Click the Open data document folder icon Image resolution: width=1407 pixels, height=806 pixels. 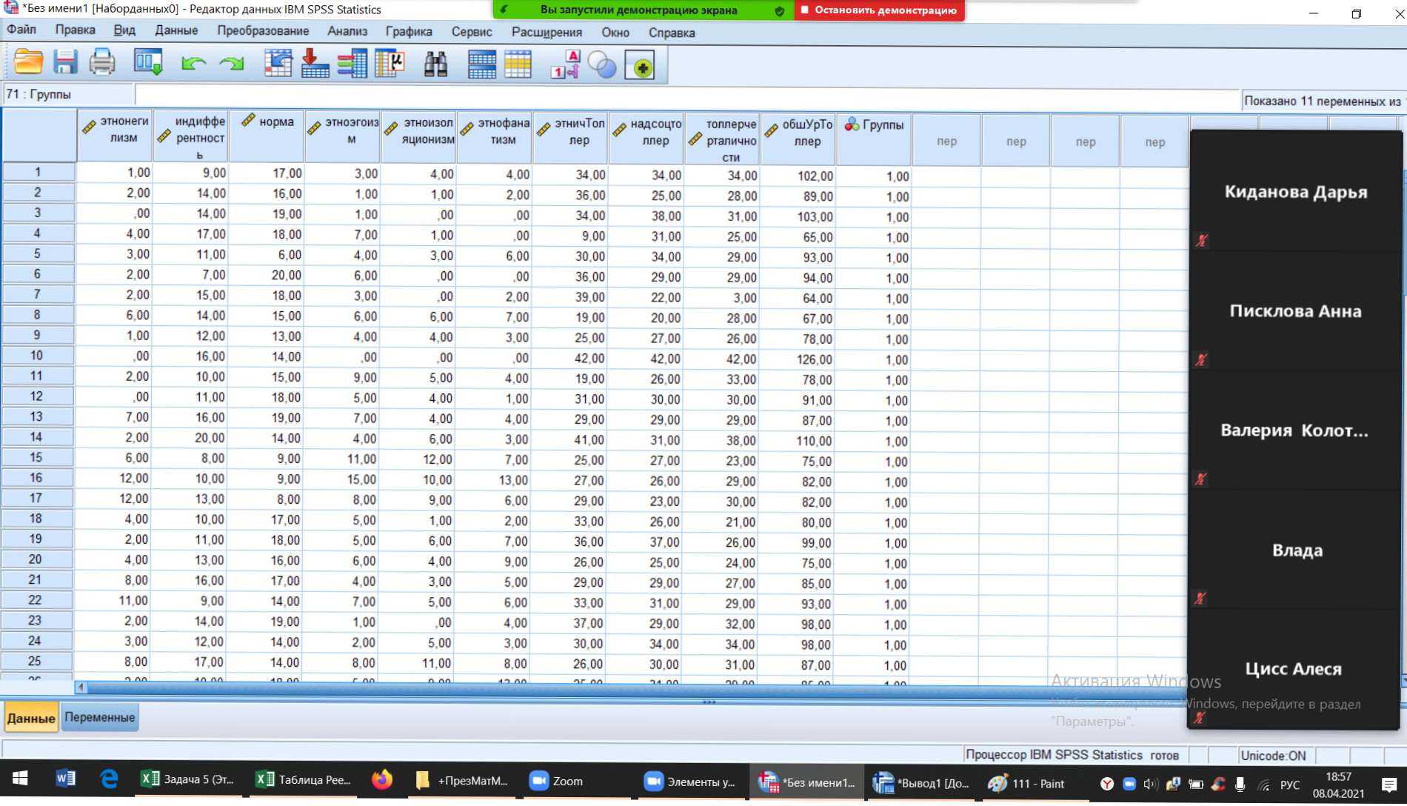(28, 64)
